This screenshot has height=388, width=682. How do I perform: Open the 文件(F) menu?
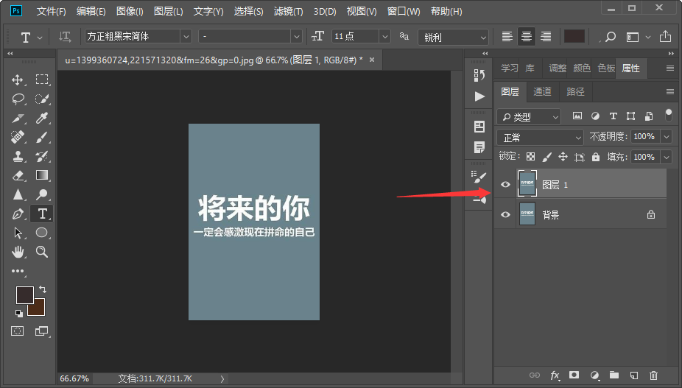coord(52,12)
